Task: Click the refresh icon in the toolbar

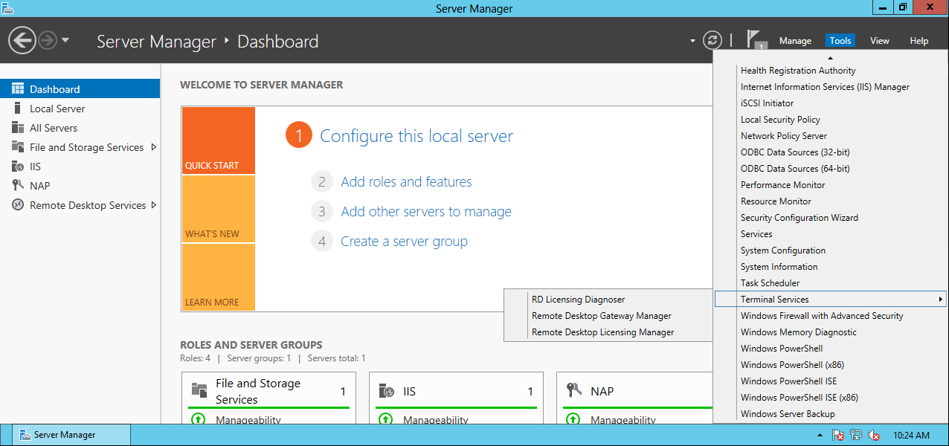Action: (712, 41)
